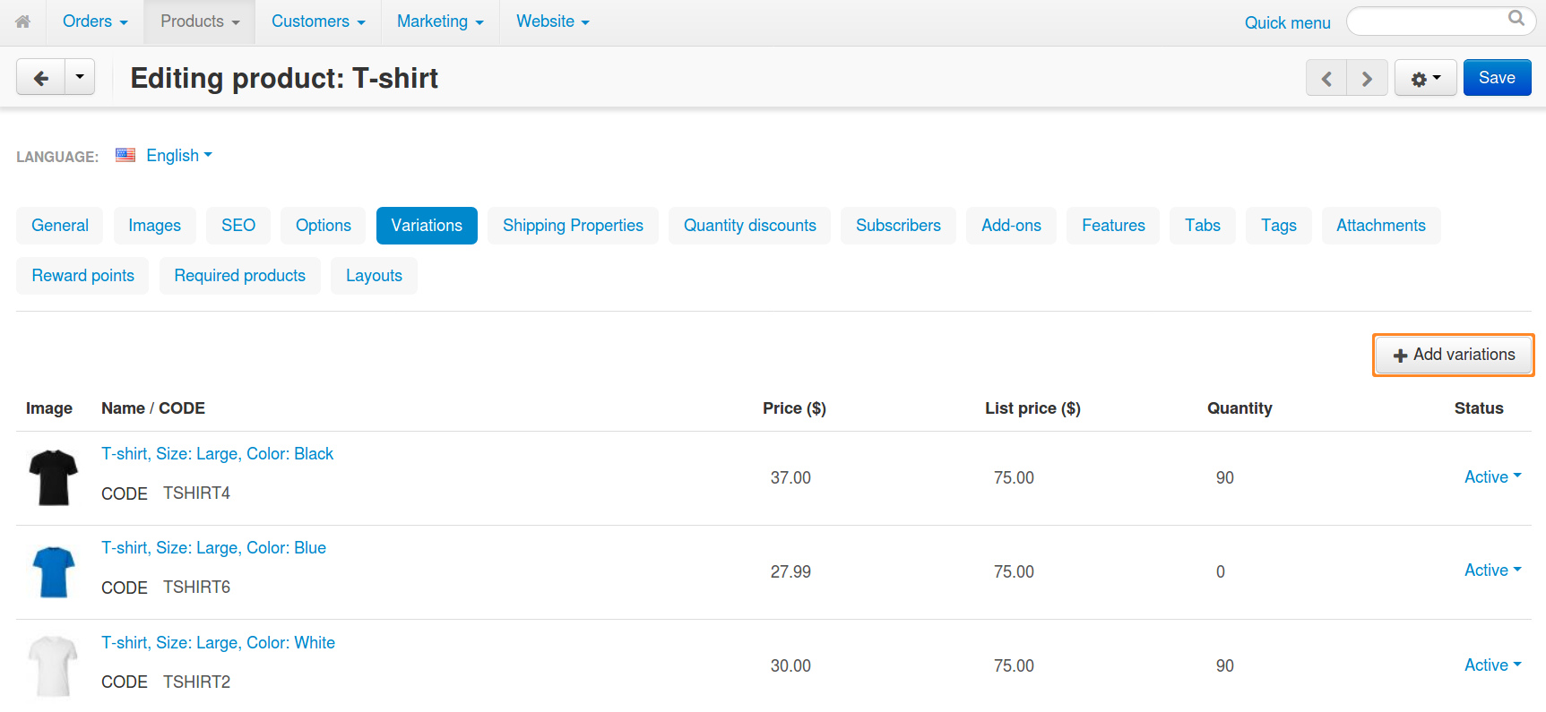This screenshot has width=1546, height=712.
Task: Click the Quick menu link
Action: click(x=1287, y=23)
